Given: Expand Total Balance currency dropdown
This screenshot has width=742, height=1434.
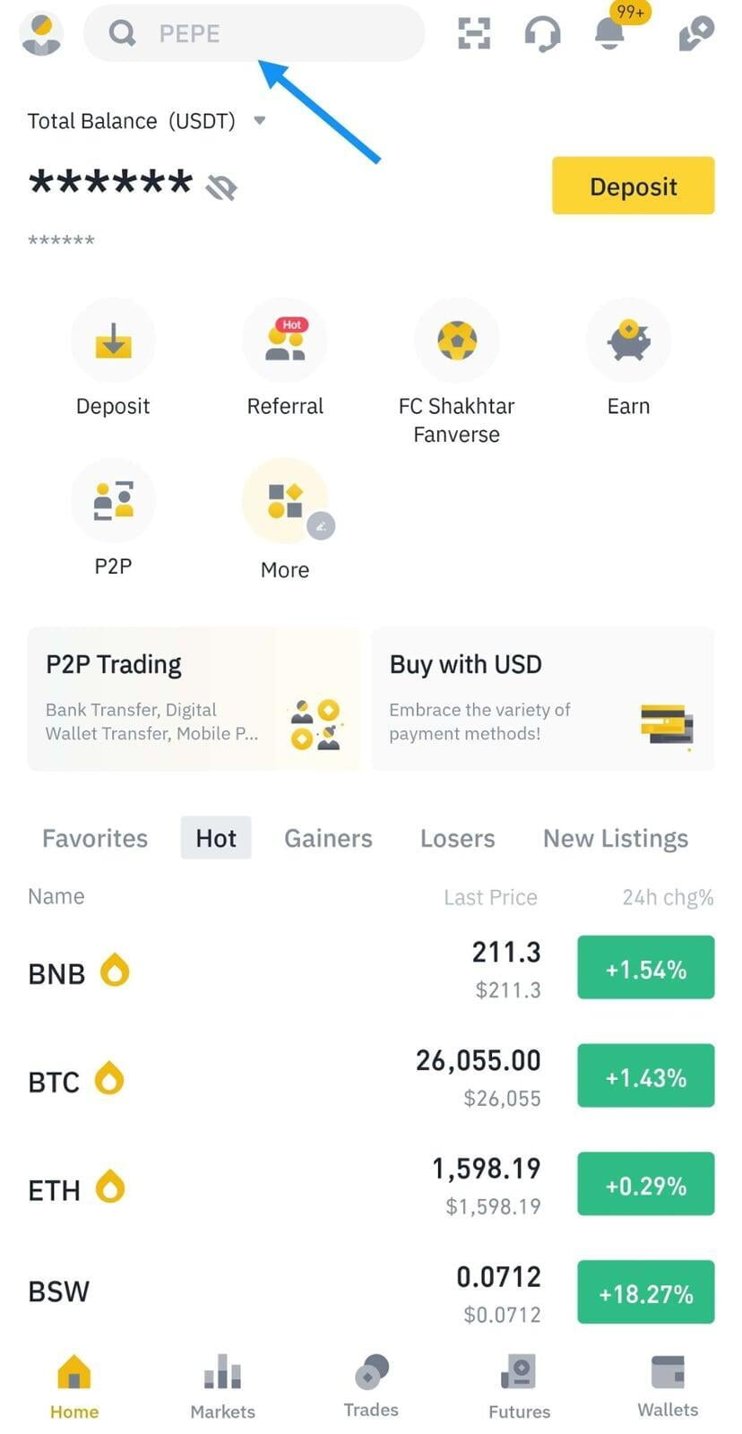Looking at the screenshot, I should pos(260,120).
